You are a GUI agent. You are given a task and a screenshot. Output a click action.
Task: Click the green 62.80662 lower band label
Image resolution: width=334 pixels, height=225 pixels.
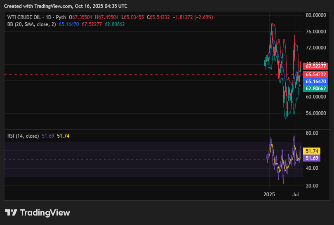316,89
